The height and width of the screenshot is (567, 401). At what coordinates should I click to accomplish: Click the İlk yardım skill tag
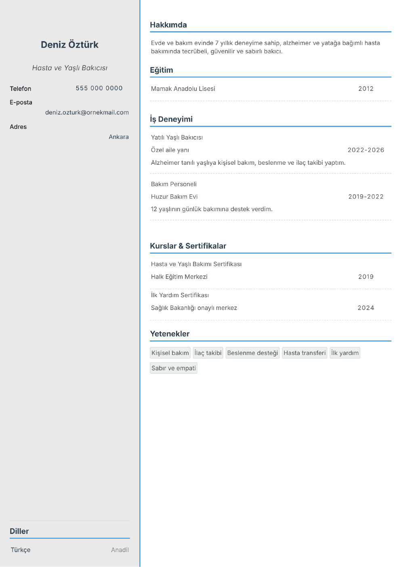[x=345, y=353]
